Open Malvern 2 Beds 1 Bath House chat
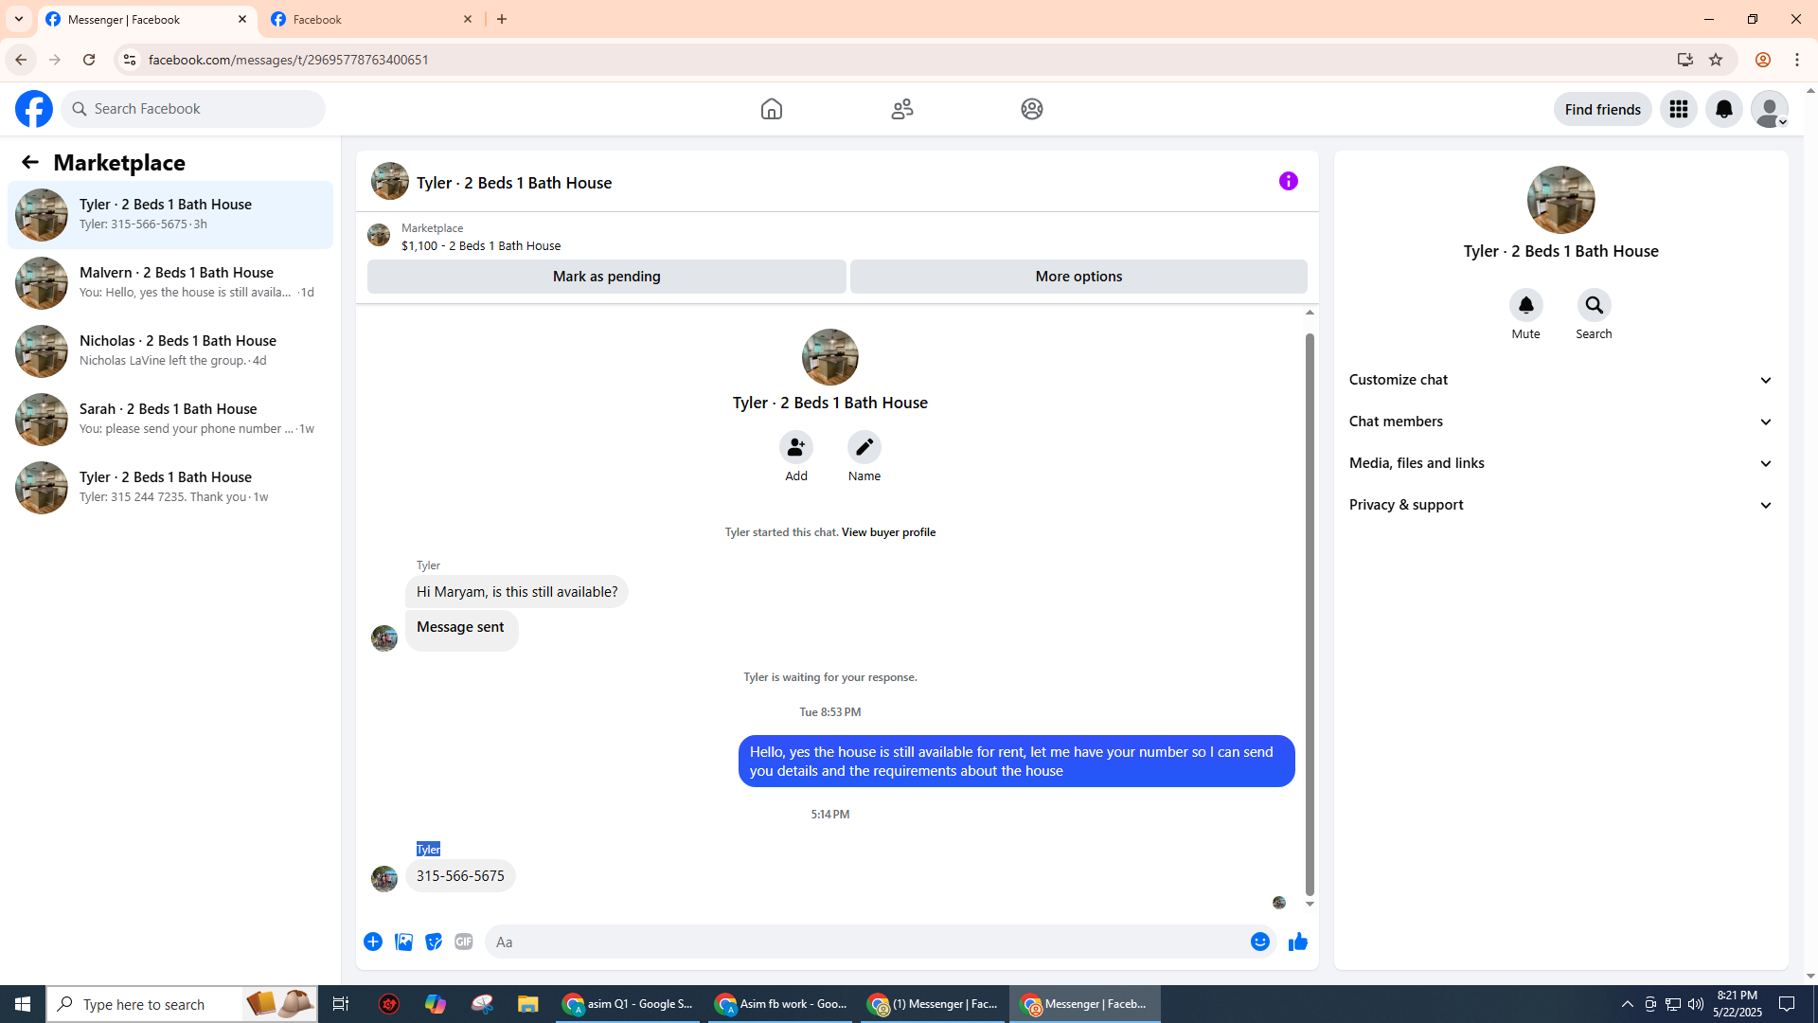This screenshot has height=1023, width=1818. pos(170,283)
